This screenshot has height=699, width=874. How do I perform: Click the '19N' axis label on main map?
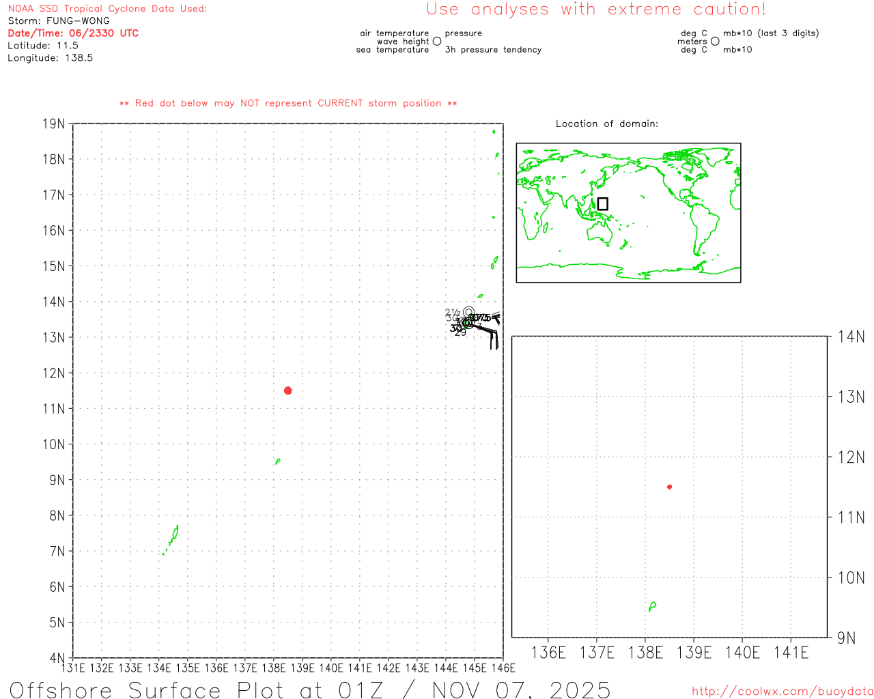(54, 124)
